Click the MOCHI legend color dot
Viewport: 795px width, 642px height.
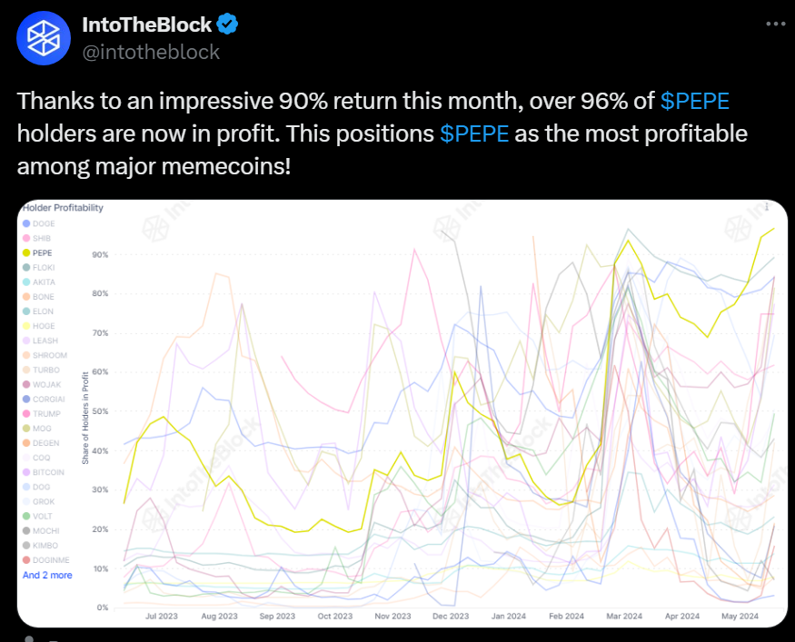[x=26, y=530]
